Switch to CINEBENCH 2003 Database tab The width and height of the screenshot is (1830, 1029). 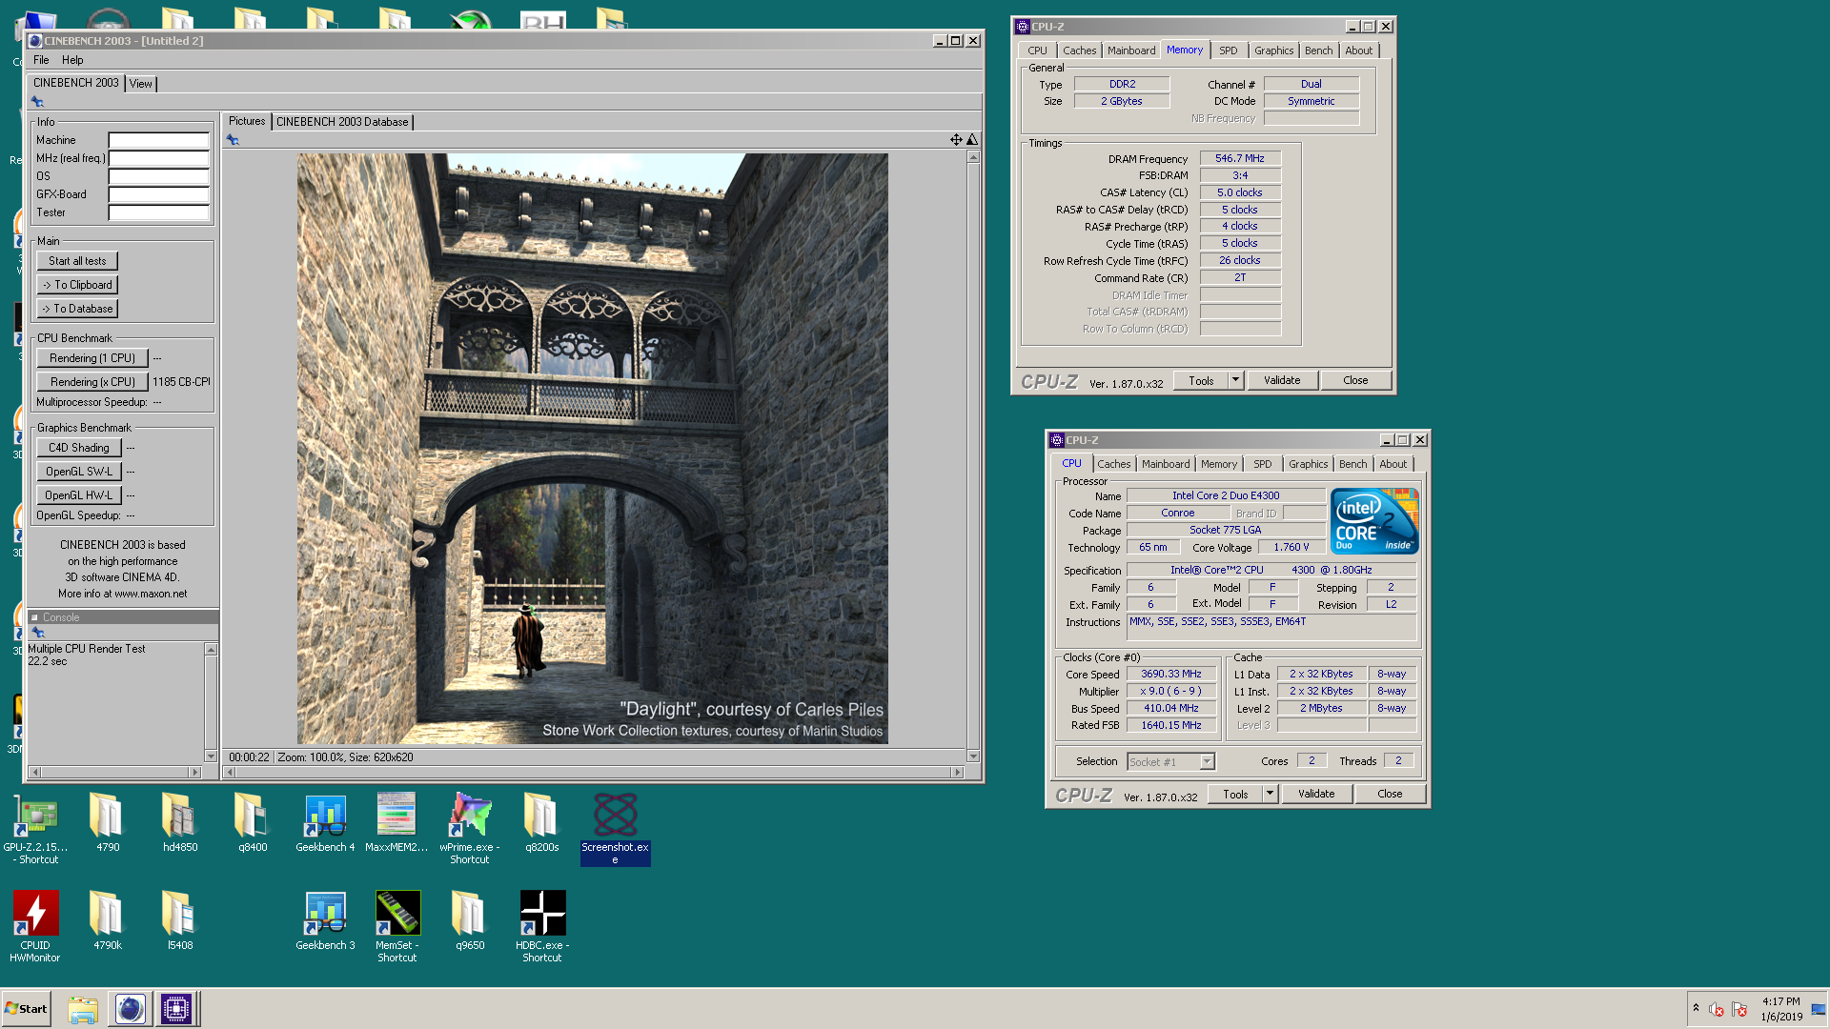(342, 122)
